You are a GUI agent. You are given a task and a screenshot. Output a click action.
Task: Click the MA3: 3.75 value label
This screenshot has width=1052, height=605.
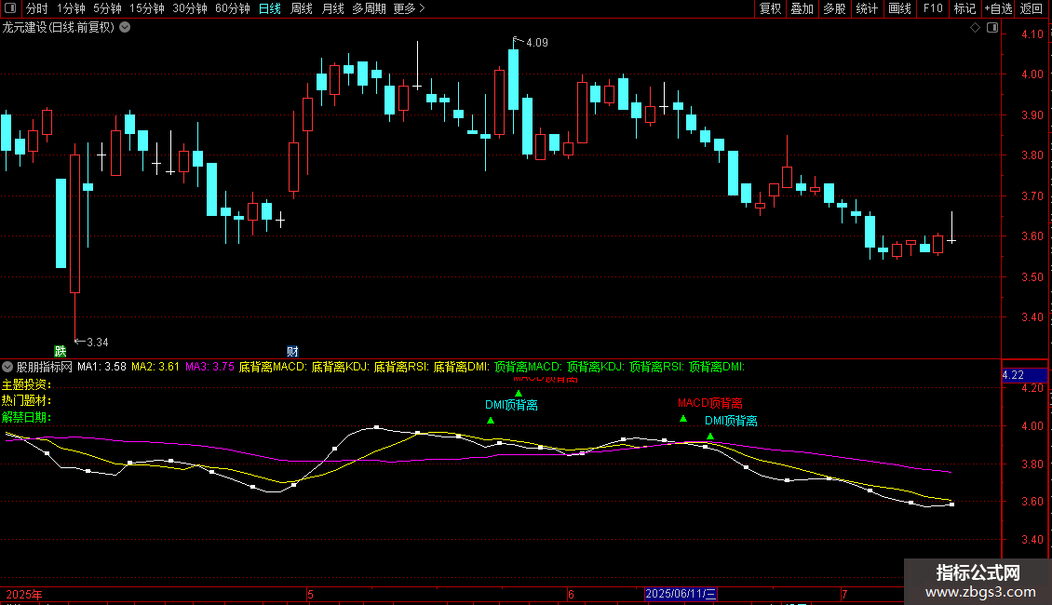[x=209, y=367]
